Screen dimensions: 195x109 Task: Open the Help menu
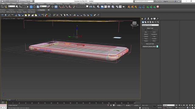tap(89, 4)
